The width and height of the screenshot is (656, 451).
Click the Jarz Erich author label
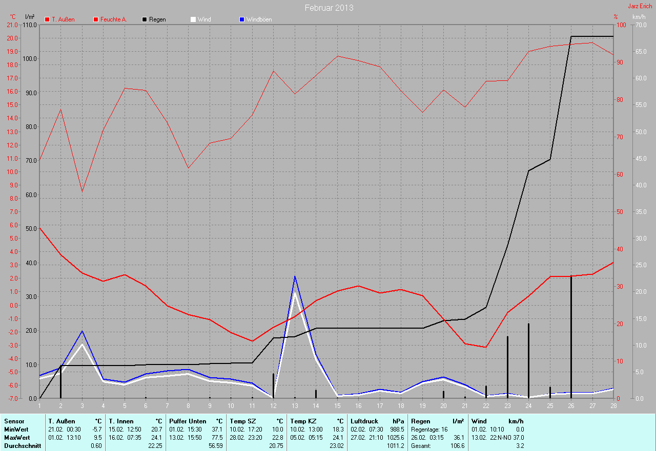pos(640,6)
